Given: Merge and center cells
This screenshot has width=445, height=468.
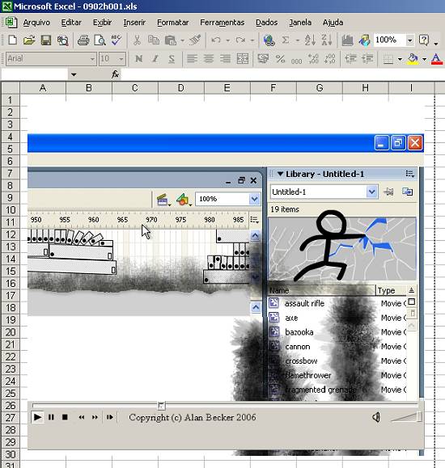Looking at the screenshot, I should (243, 58).
